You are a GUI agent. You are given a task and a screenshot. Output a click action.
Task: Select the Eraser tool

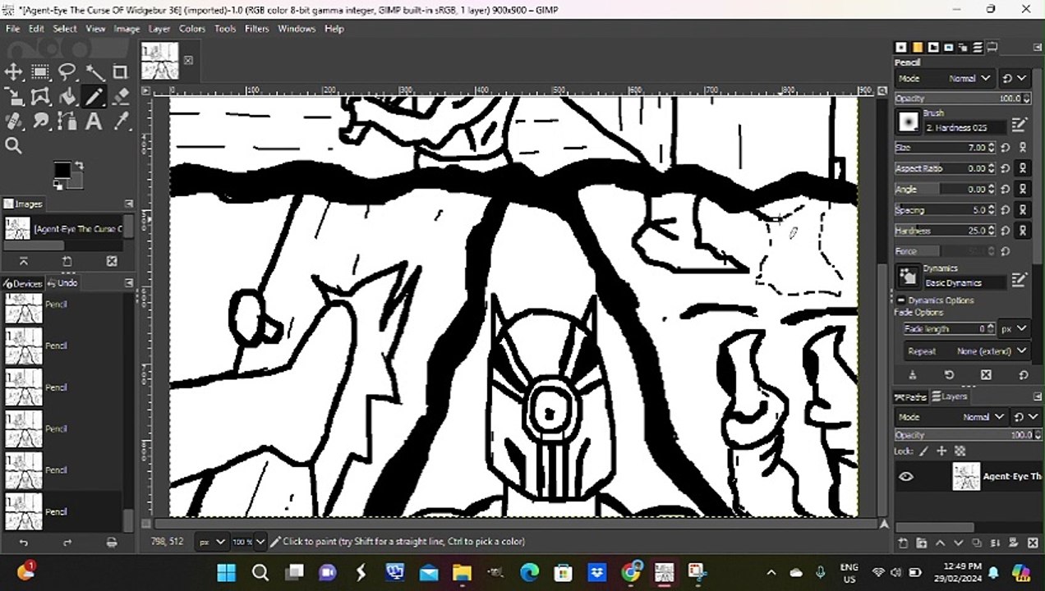121,97
